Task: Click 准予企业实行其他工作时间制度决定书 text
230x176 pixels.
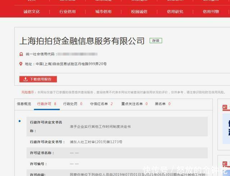Action: (100, 127)
